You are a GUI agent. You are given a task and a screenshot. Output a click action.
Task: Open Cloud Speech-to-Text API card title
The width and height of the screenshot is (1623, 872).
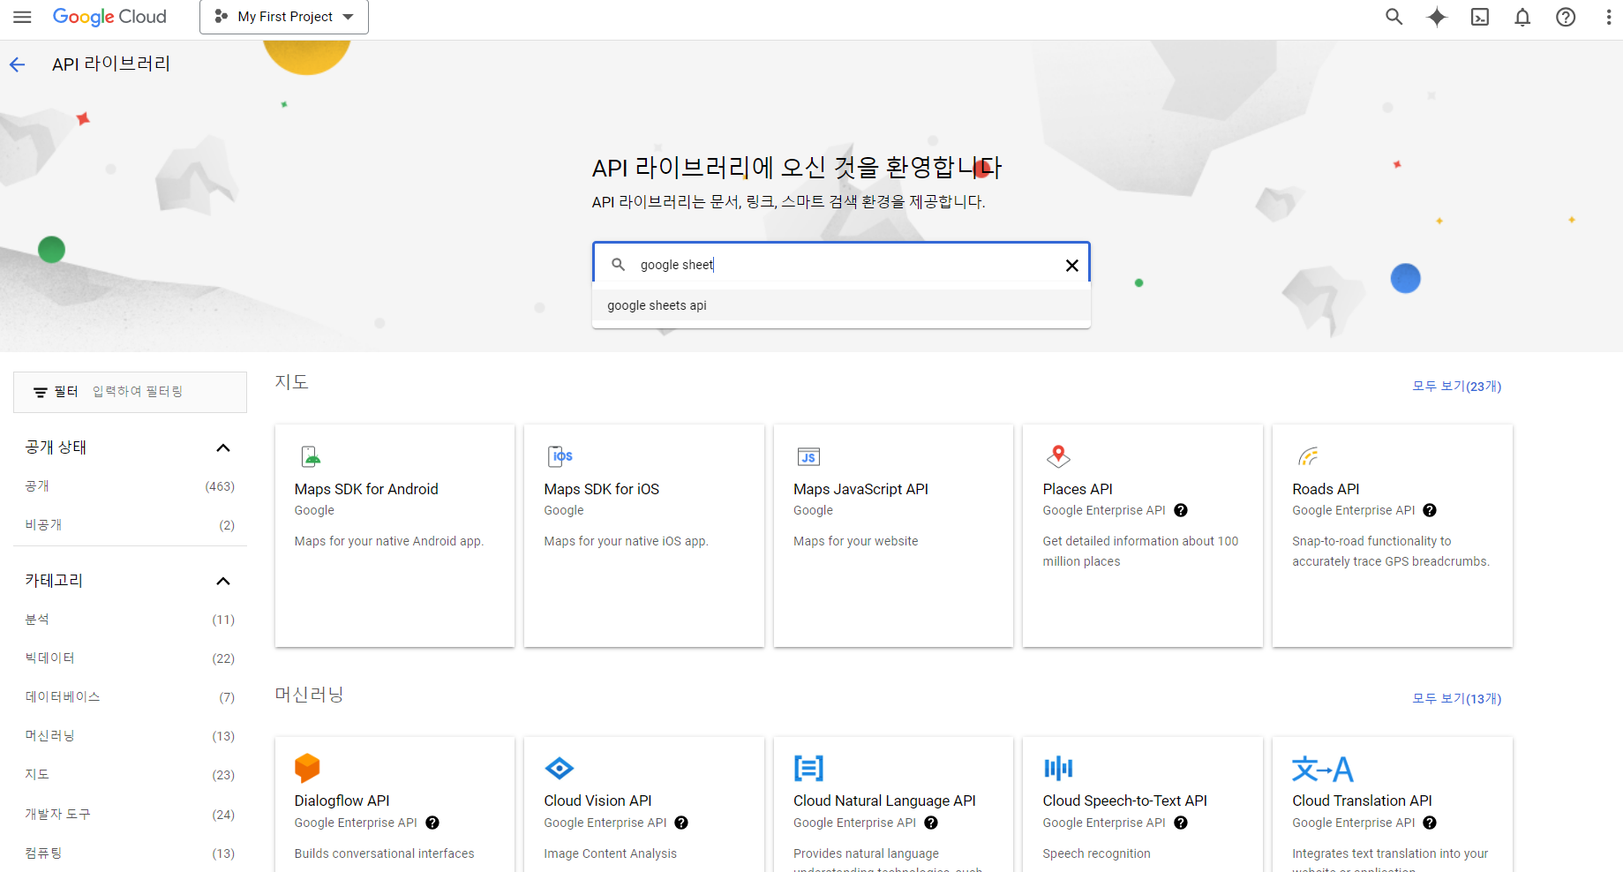[x=1124, y=801]
